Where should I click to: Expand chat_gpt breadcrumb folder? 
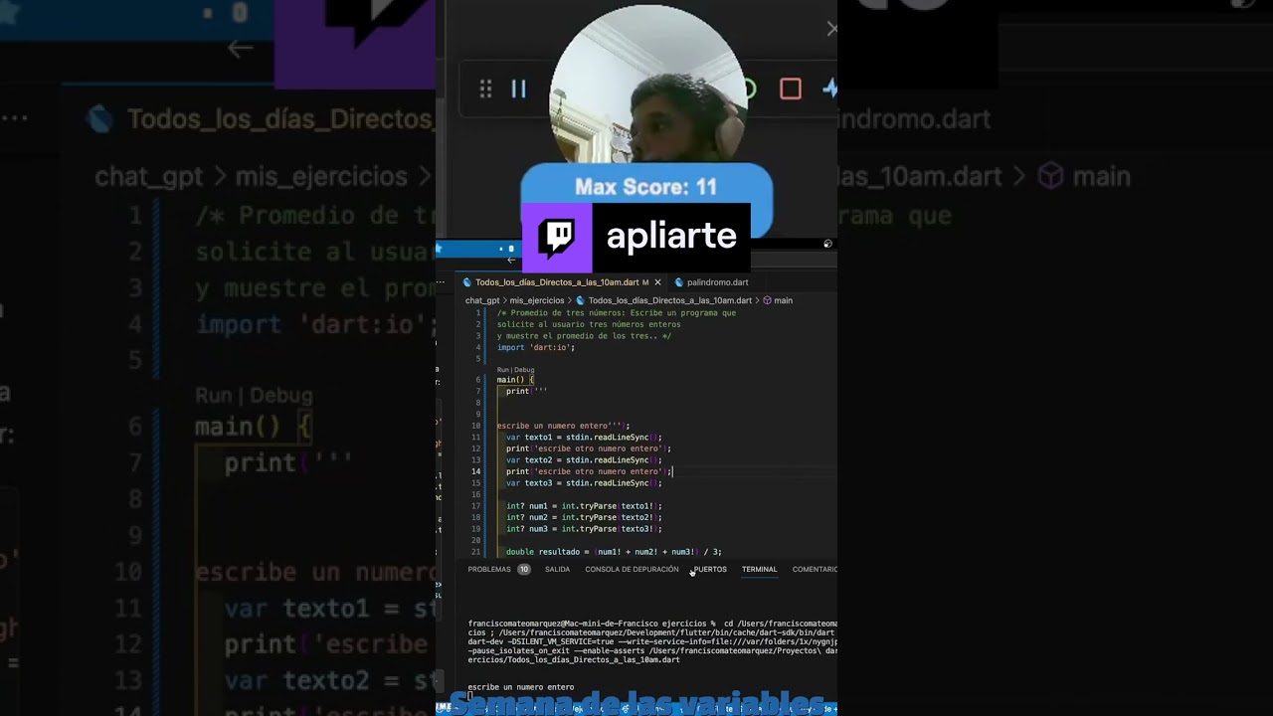[482, 300]
